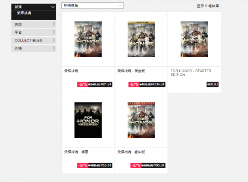The image size is (248, 182).
Task: Click FOR HONOR - STARTER EDITION title
Action: (191, 73)
